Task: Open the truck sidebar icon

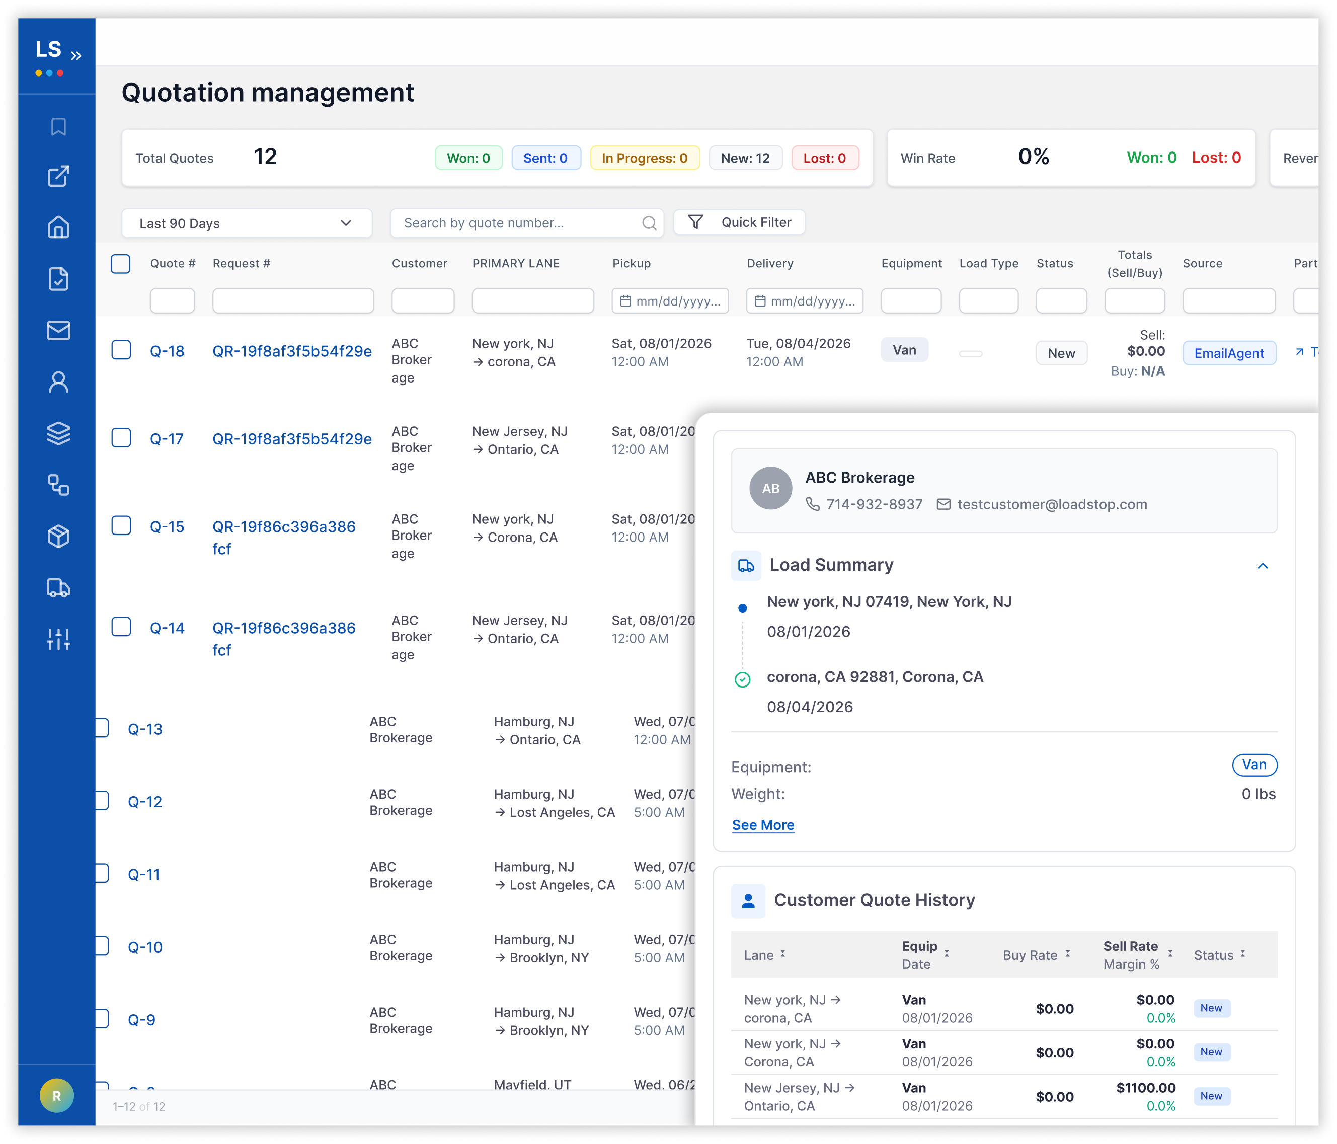Action: point(58,588)
